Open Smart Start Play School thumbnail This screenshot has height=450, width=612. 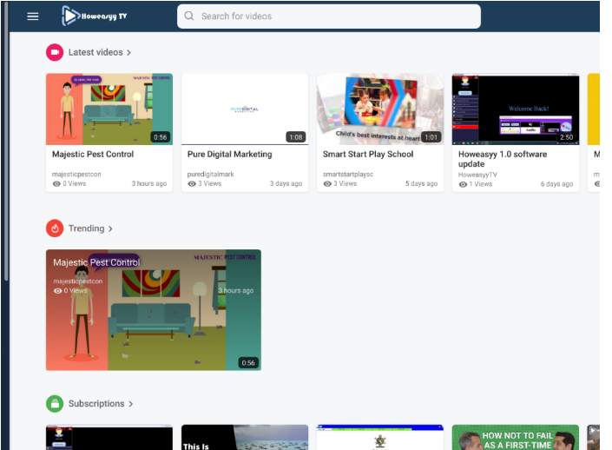pyautogui.click(x=380, y=109)
